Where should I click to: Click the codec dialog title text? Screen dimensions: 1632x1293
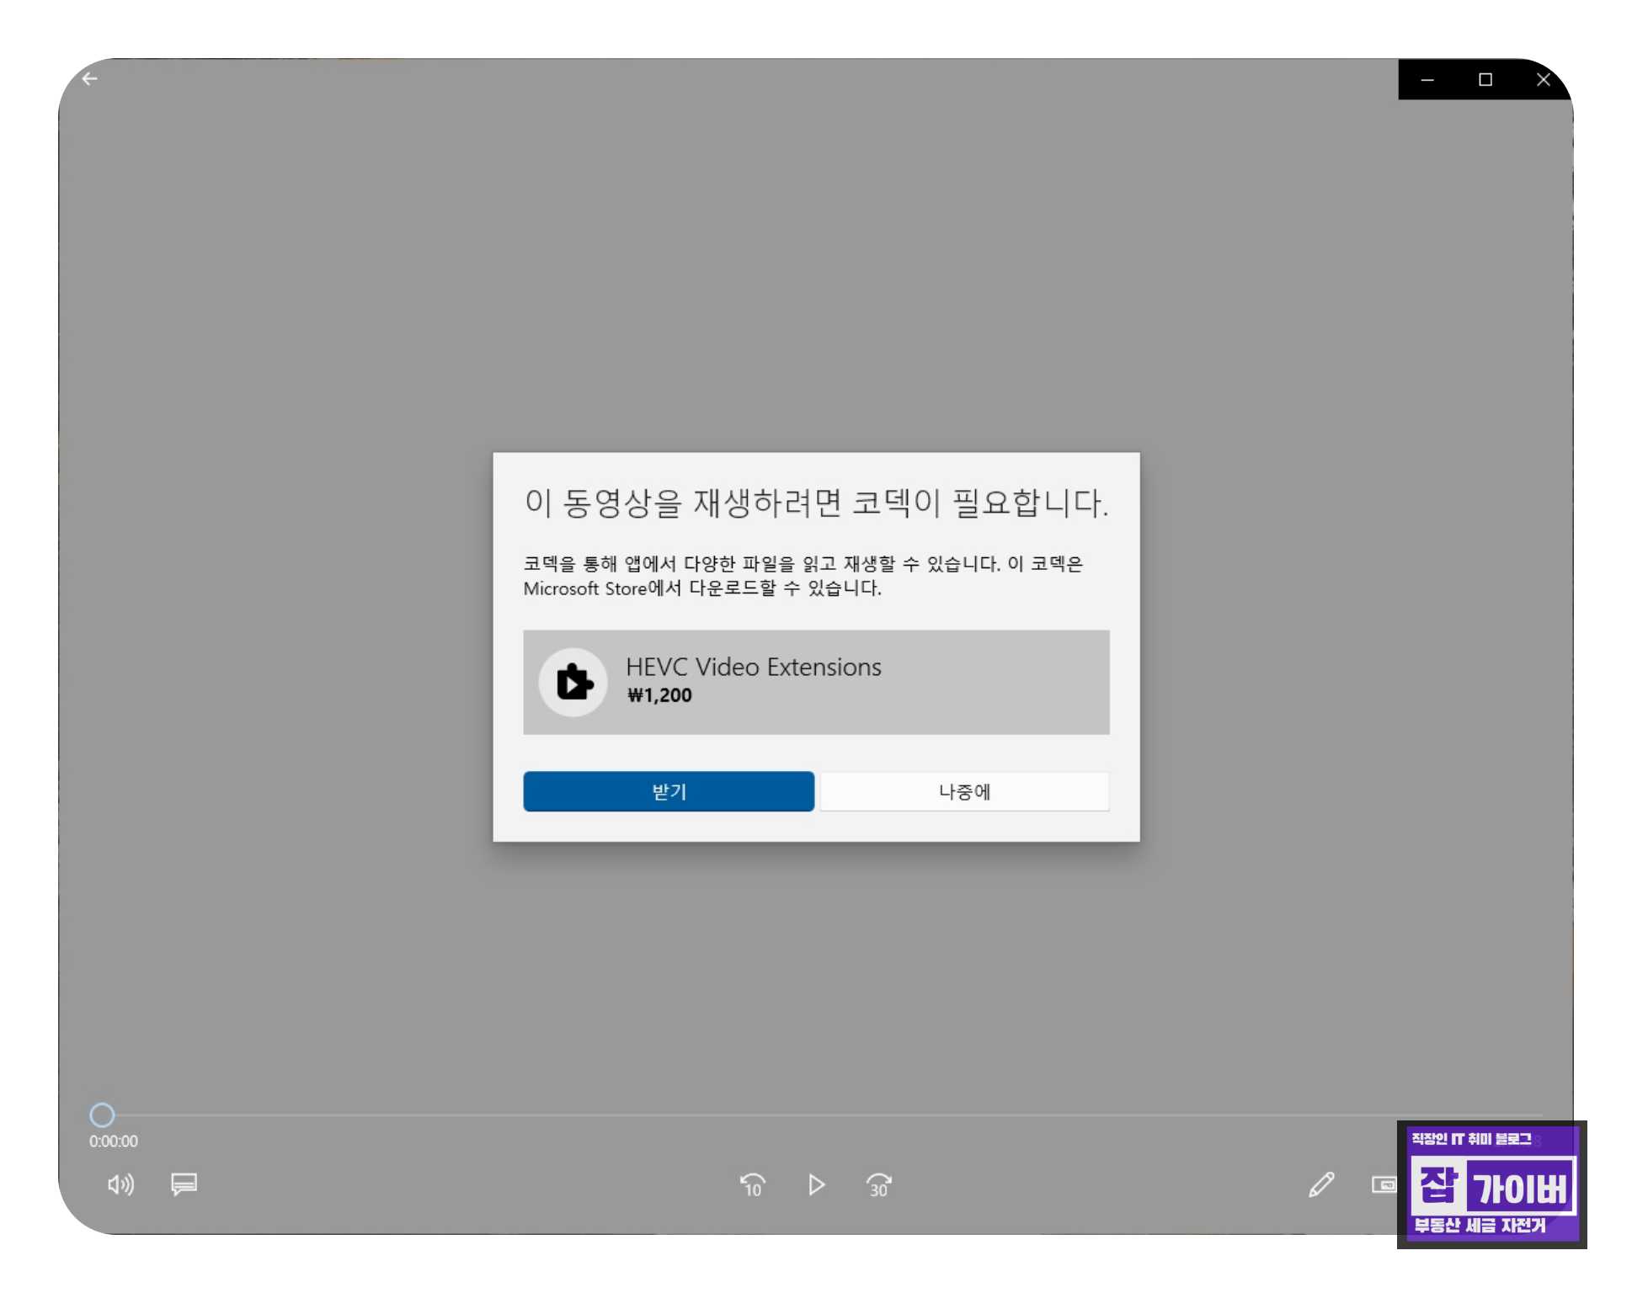815,503
